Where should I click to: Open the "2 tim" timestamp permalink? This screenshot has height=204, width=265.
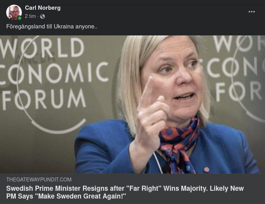pyautogui.click(x=30, y=16)
